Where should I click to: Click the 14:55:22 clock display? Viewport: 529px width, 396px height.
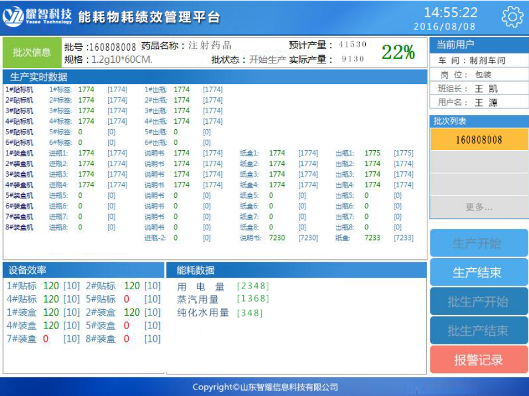coord(450,12)
